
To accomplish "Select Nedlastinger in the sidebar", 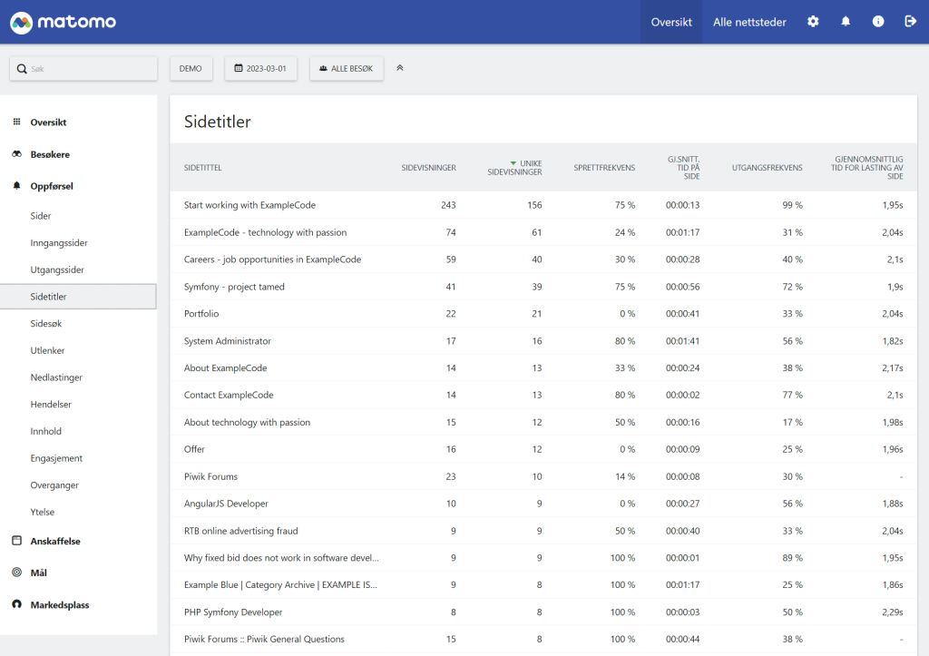I will coord(56,377).
